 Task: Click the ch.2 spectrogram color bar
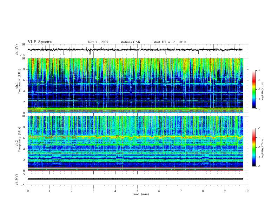tap(254, 147)
